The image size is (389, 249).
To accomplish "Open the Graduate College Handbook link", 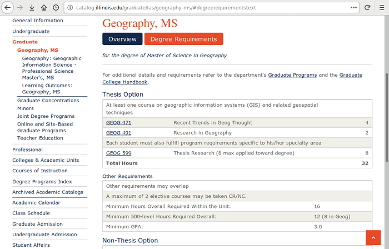I will coord(232,78).
